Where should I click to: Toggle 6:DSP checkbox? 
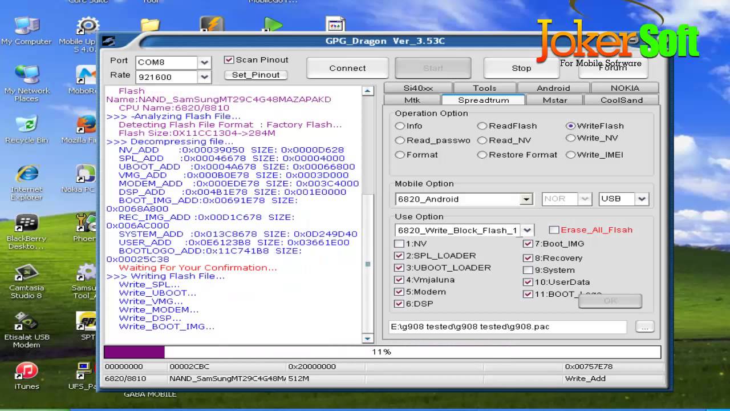(399, 304)
